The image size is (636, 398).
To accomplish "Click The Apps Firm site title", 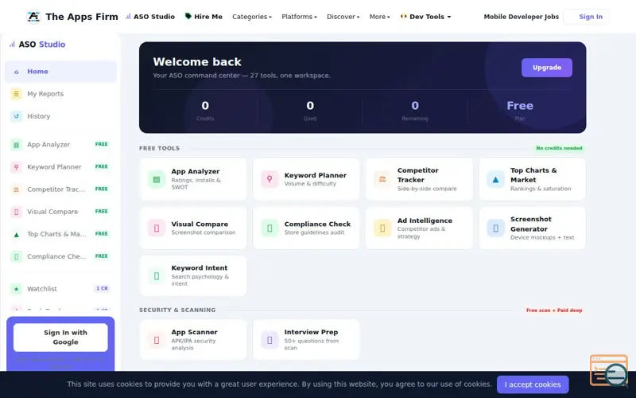I will (82, 17).
